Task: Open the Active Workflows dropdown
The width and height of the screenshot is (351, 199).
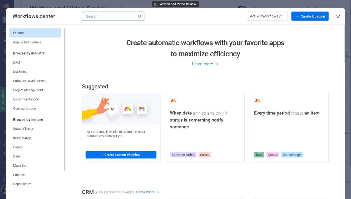Action: (266, 16)
